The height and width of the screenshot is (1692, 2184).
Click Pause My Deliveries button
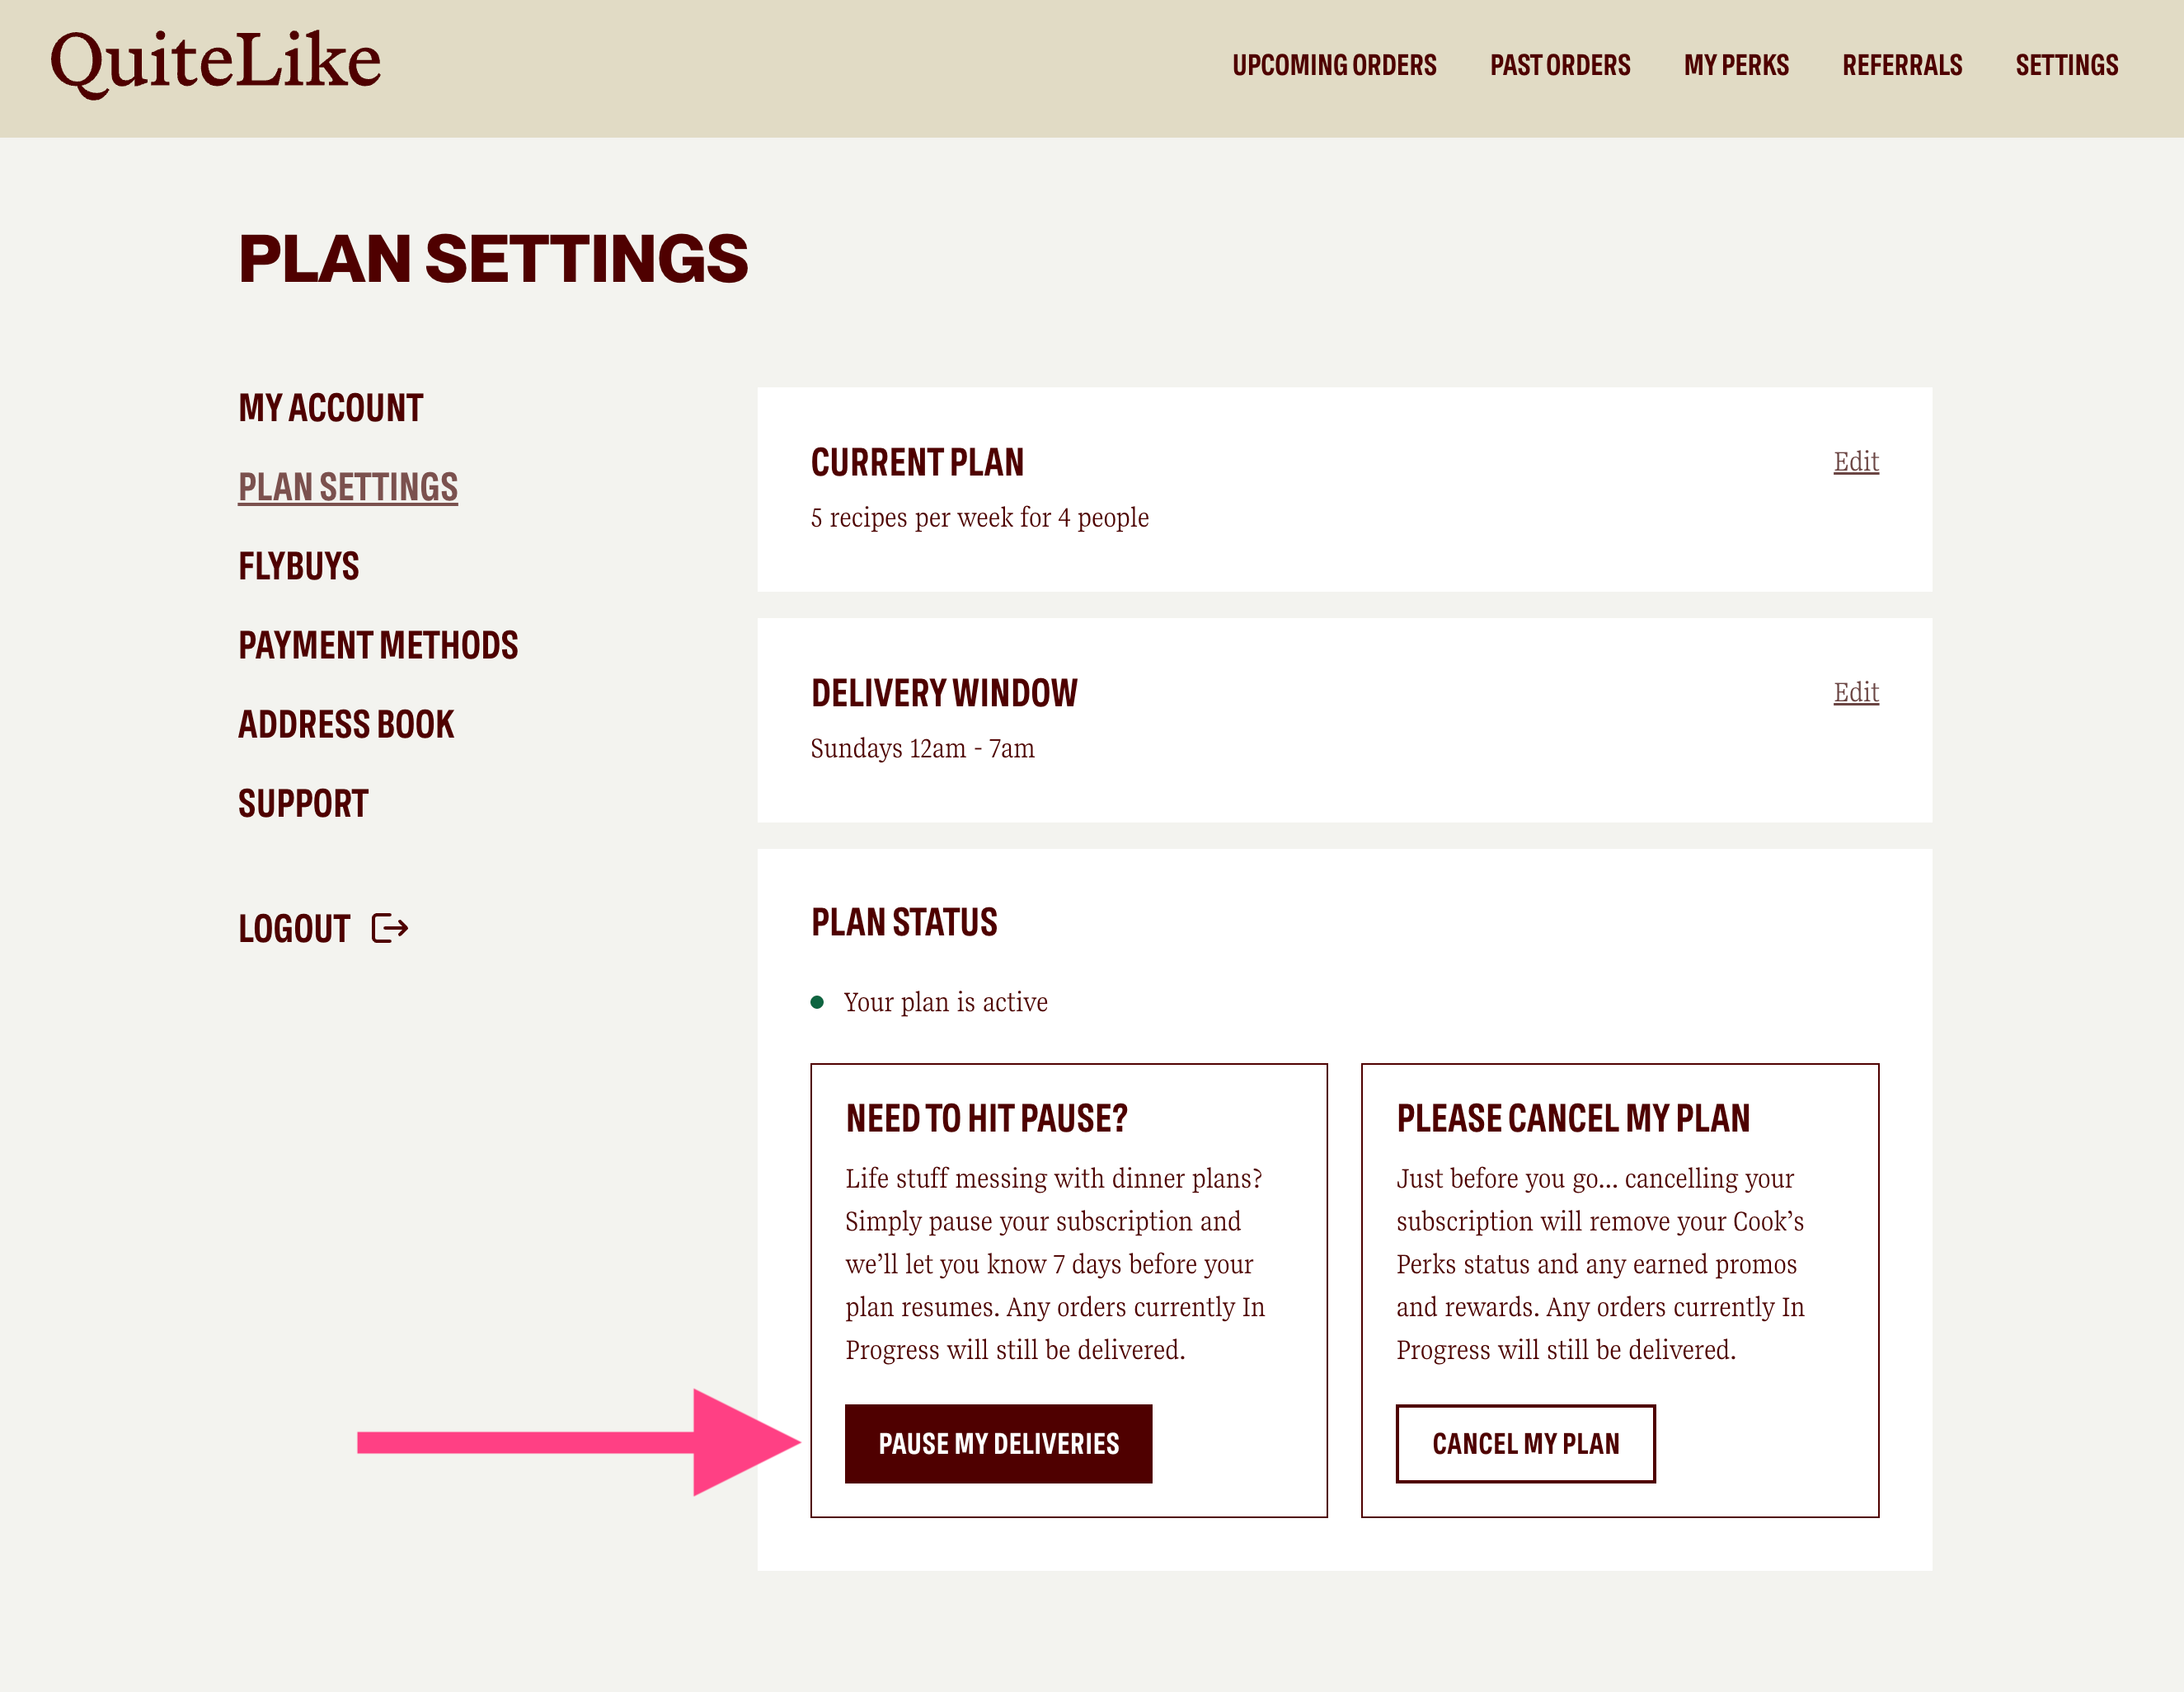[998, 1443]
